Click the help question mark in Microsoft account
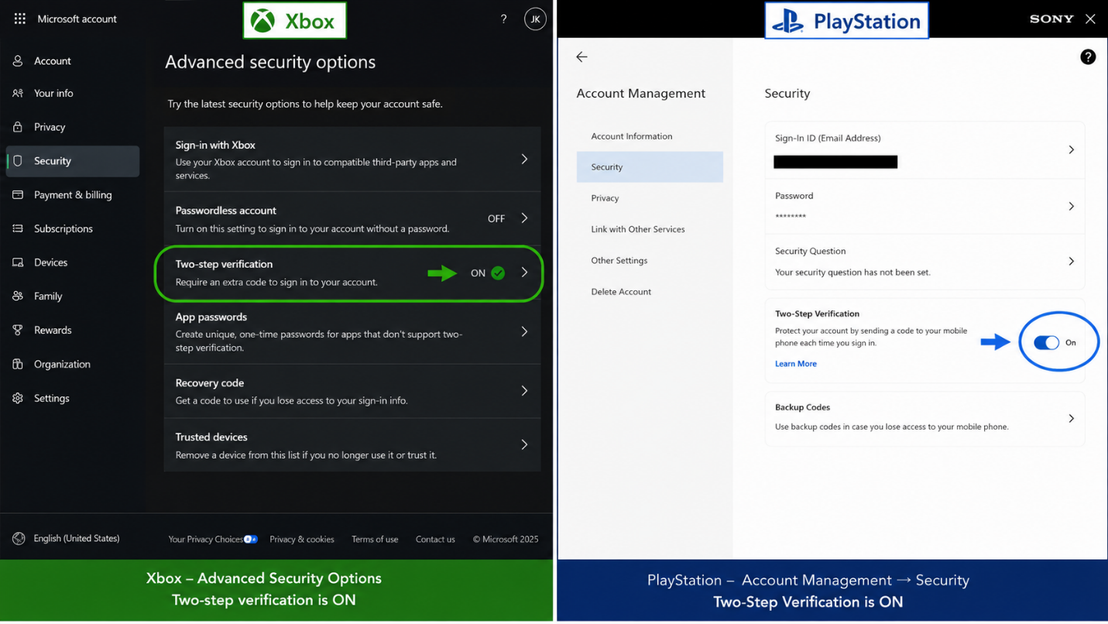The height and width of the screenshot is (624, 1108). pos(504,19)
